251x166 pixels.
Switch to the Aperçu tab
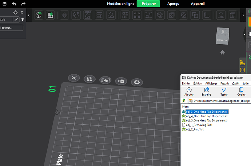173,4
